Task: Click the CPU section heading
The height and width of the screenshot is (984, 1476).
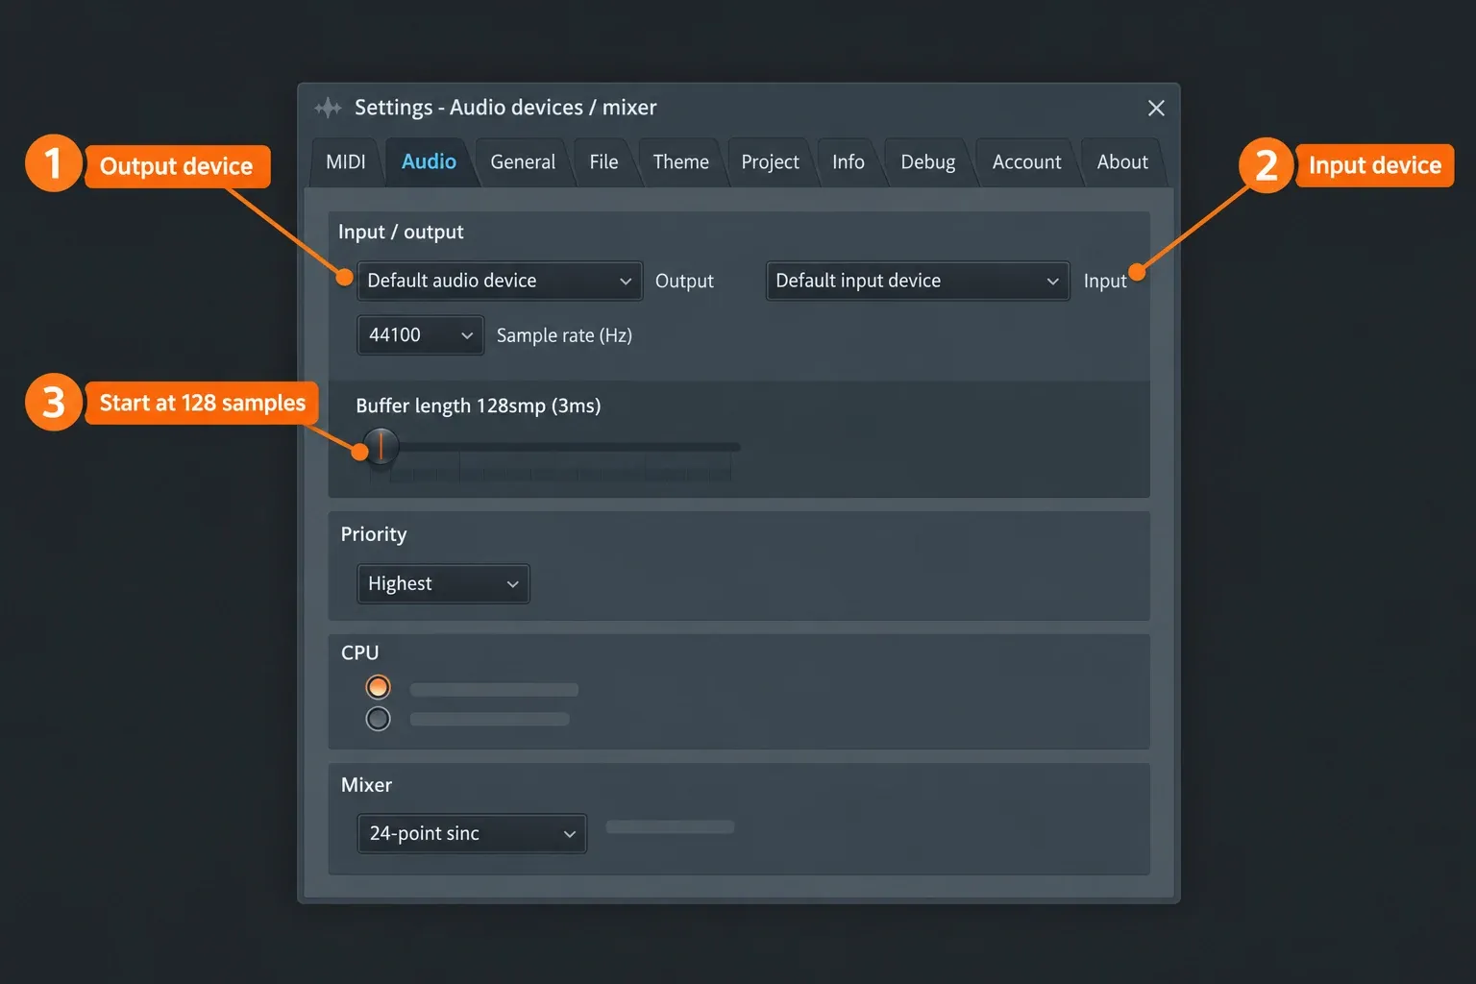Action: (359, 652)
